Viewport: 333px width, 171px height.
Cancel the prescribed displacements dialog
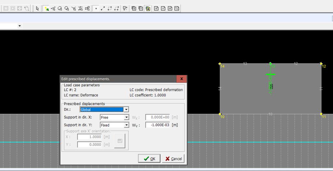(x=173, y=158)
